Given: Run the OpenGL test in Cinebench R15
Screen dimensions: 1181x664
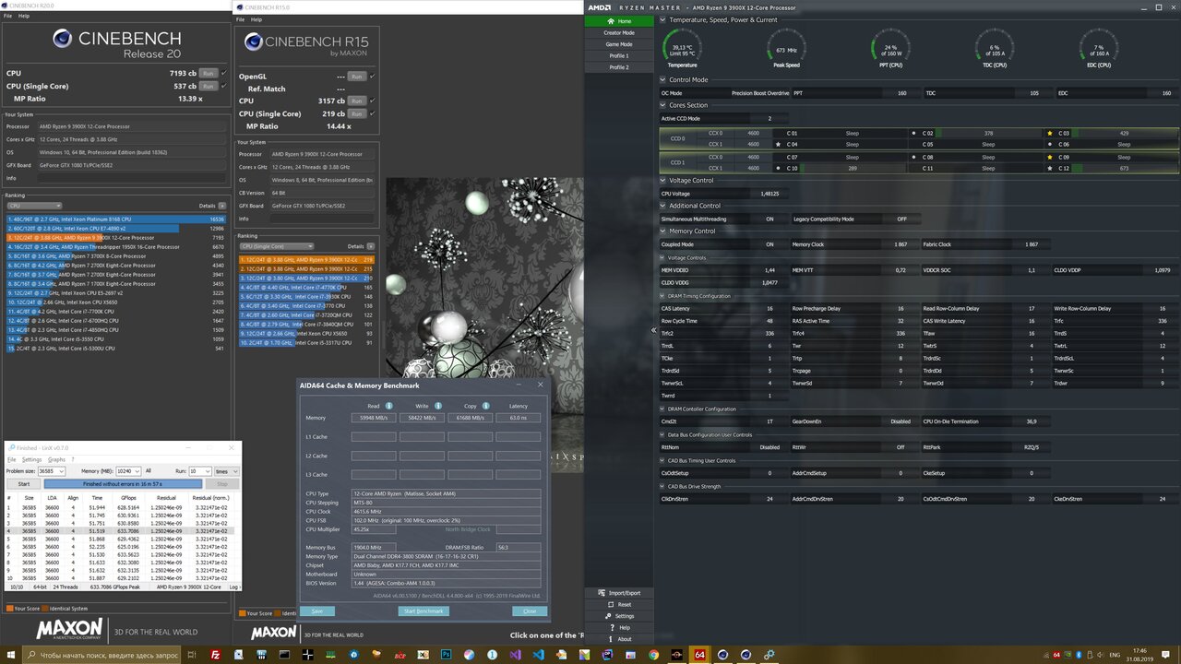Looking at the screenshot, I should pyautogui.click(x=356, y=76).
